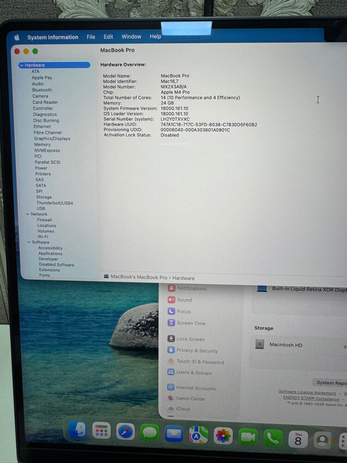Viewport: 347px width, 463px height.
Task: Select Thunderbolt/USB4 in the sidebar
Action: pyautogui.click(x=55, y=203)
